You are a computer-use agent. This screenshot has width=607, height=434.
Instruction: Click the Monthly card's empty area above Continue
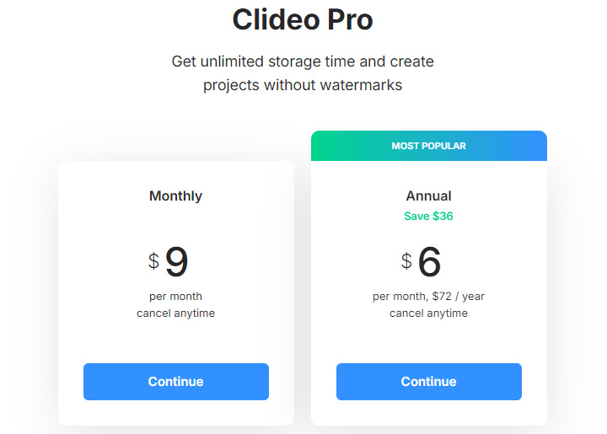(175, 341)
